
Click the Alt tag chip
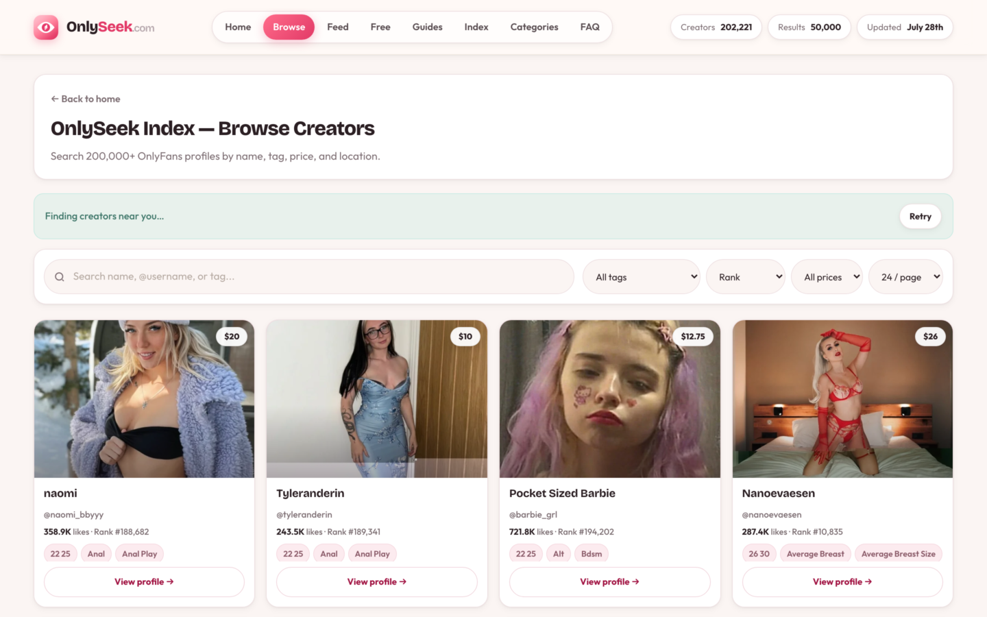(559, 554)
